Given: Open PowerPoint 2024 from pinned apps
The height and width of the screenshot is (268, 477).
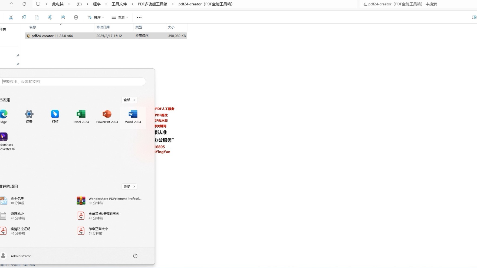Looking at the screenshot, I should 107,116.
